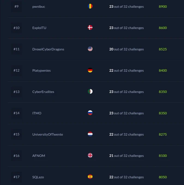The image size is (184, 185).
Task: Click the 8050 score for SQLazo
Action: [x=163, y=177]
